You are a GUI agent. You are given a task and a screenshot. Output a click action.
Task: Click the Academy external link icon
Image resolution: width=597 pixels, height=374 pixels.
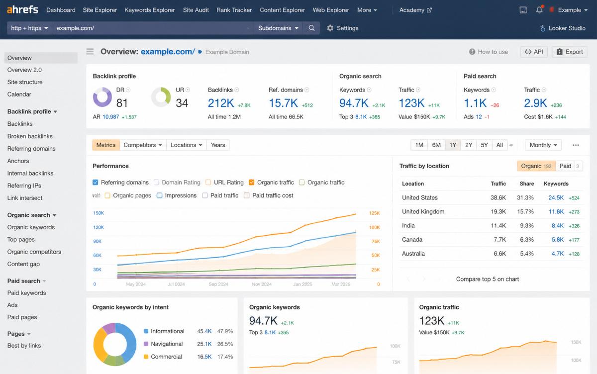click(x=429, y=10)
